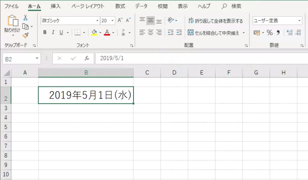Switch to the 挿入 tab

tap(55, 6)
